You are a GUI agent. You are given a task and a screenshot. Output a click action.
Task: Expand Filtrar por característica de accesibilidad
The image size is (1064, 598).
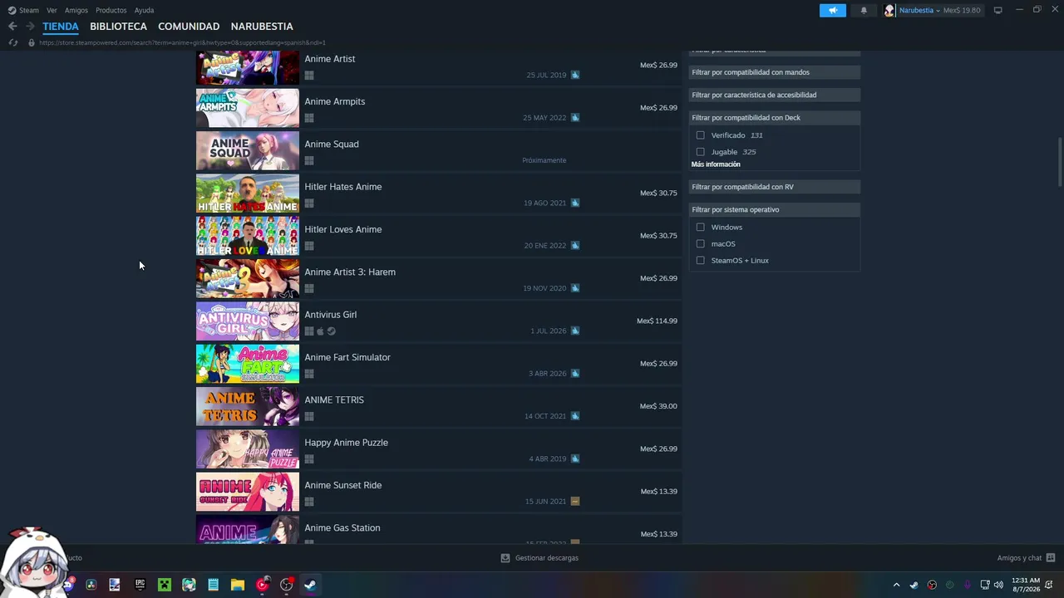tap(775, 95)
